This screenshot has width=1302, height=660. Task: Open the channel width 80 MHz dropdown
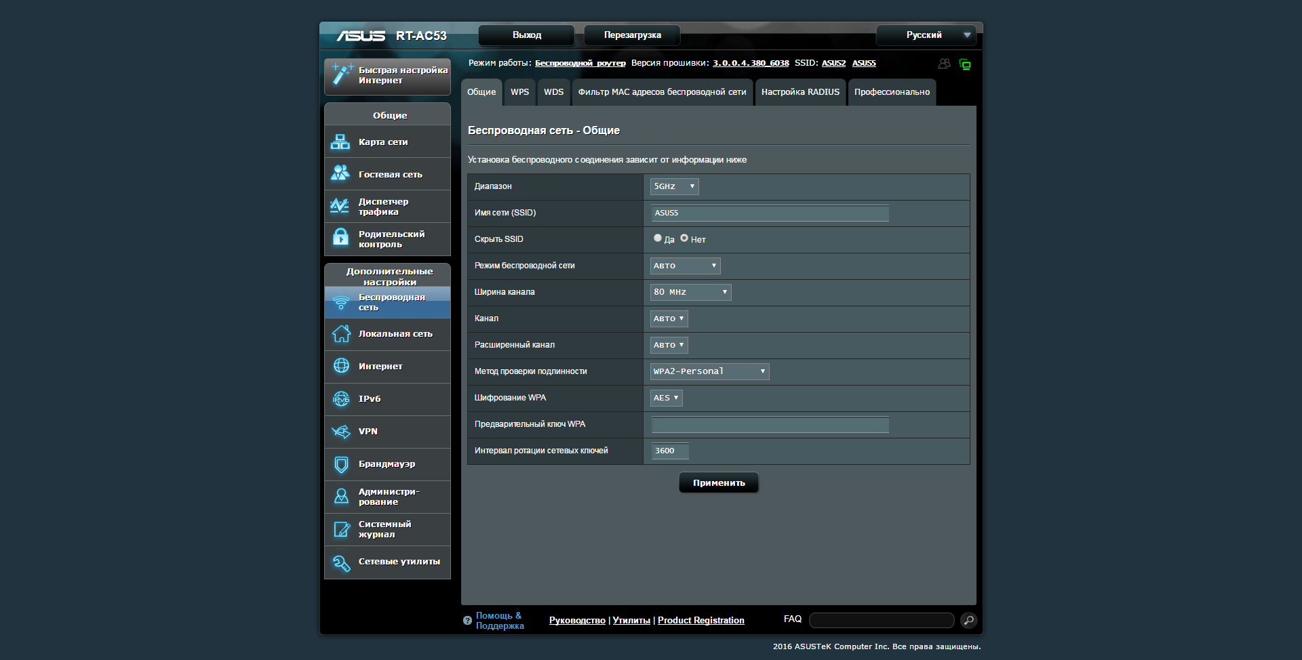(690, 292)
